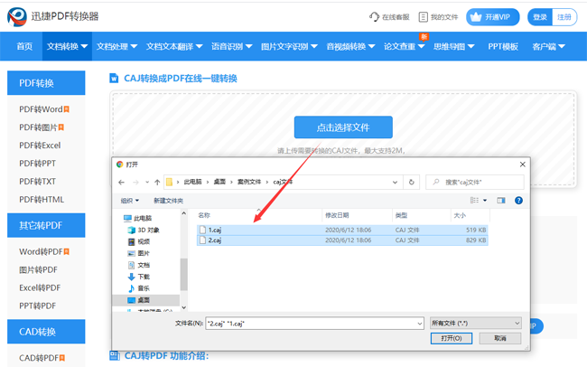Open PPT转PDF in sidebar
The height and width of the screenshot is (367, 587).
37,306
